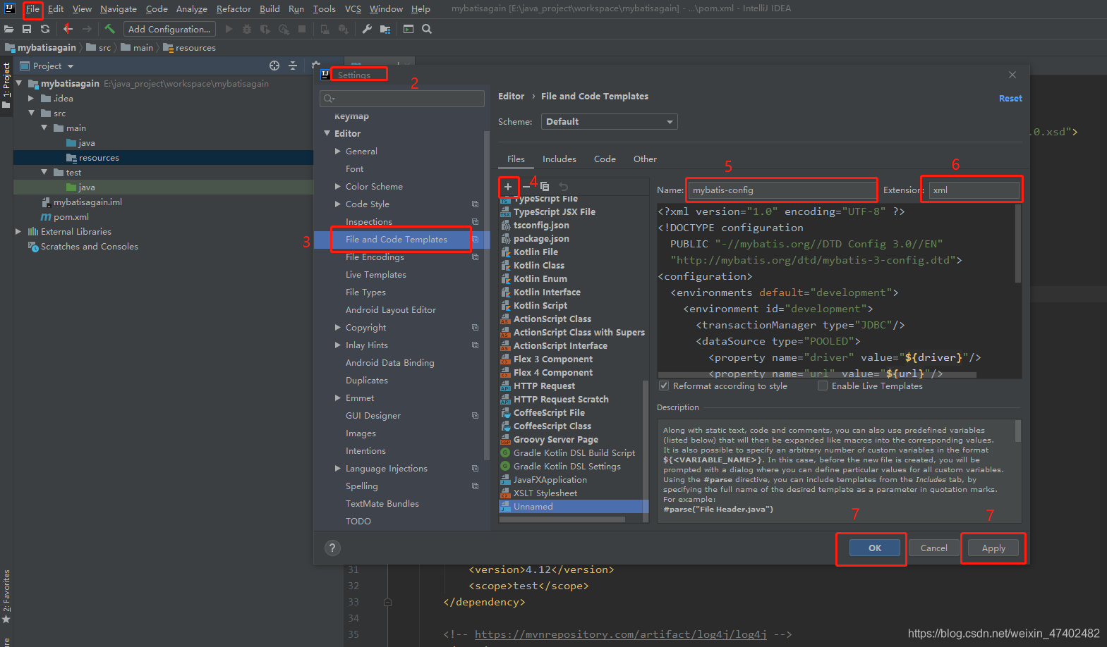Click the template list horizontal scrollbar
This screenshot has width=1107, height=647.
click(x=562, y=519)
